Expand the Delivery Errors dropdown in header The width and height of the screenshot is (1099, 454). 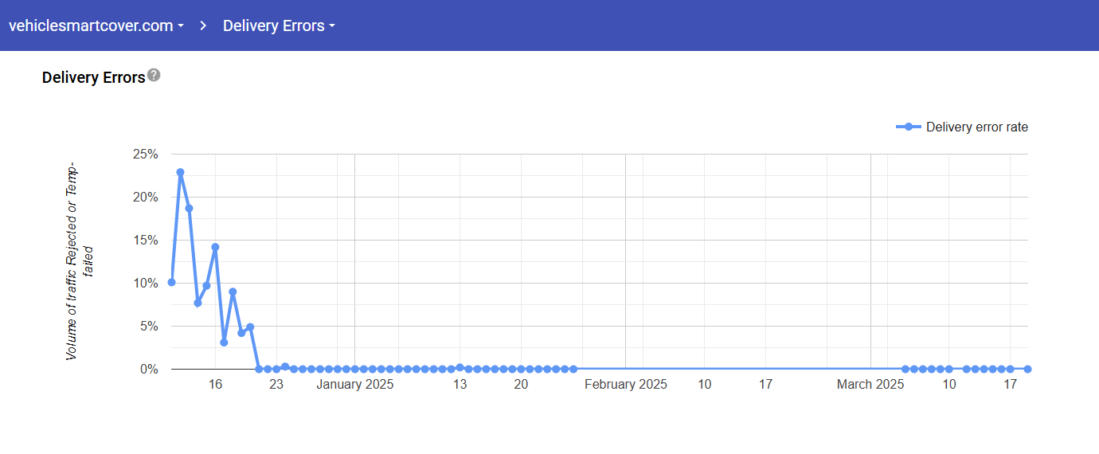tap(279, 25)
